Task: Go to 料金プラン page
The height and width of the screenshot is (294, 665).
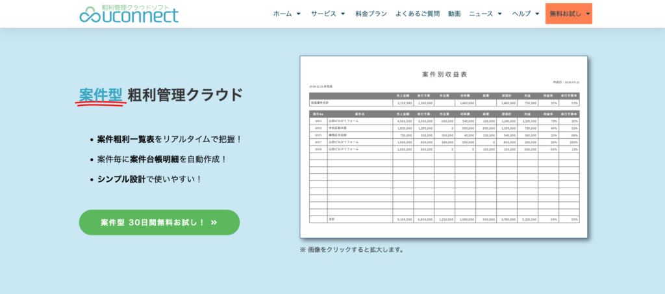Action: [x=371, y=14]
